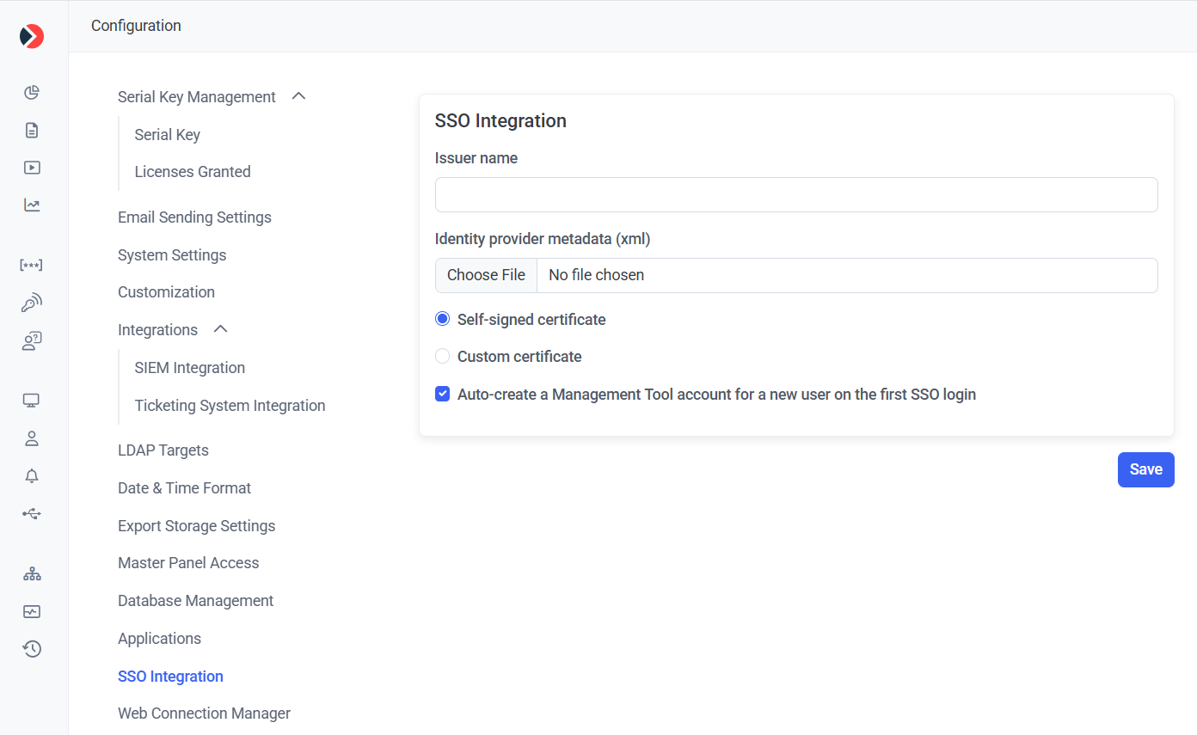Go to LDAP Targets settings
The image size is (1197, 735).
click(x=163, y=450)
